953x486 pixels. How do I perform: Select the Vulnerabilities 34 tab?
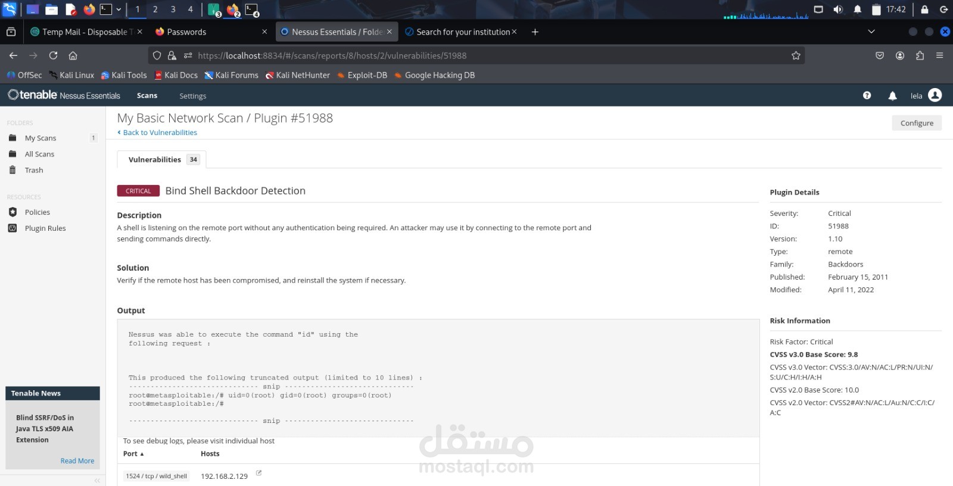click(162, 159)
